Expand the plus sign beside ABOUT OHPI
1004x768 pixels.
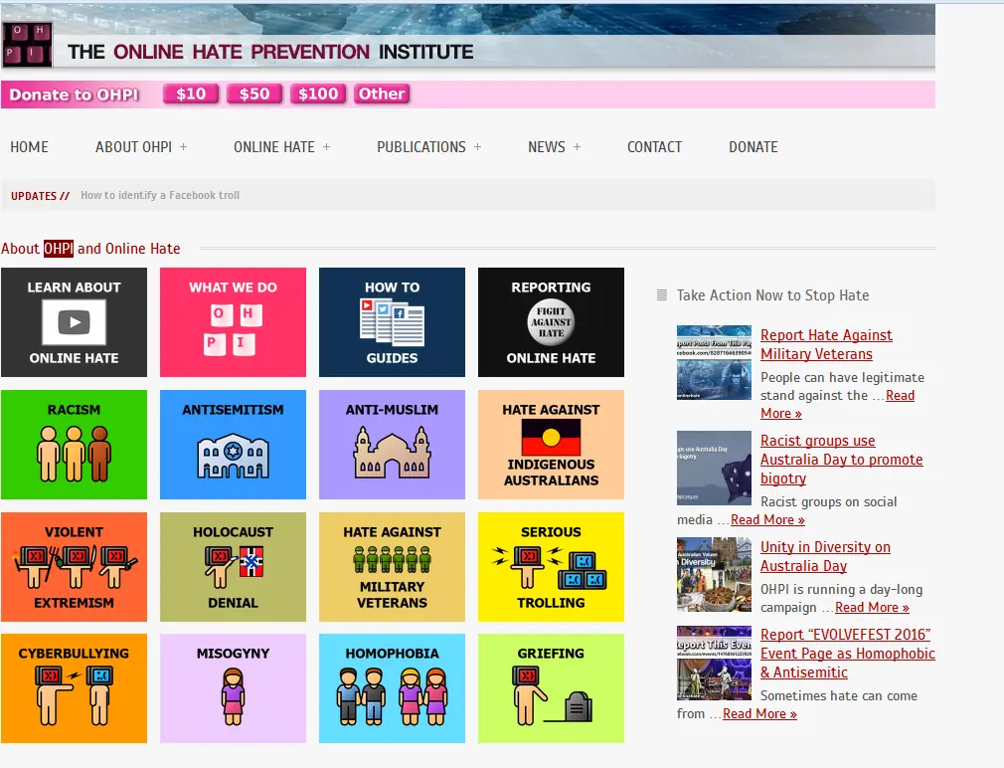[183, 146]
